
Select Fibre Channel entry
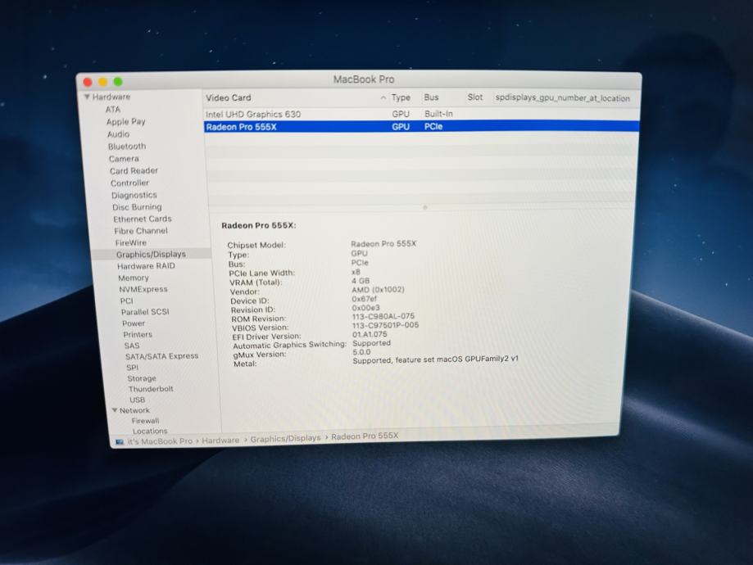pos(141,231)
